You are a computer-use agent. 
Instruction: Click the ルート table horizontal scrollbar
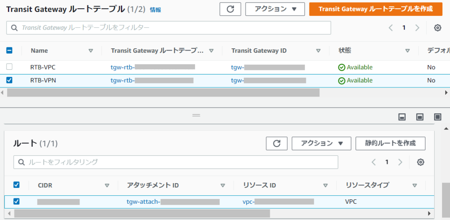[142, 213]
